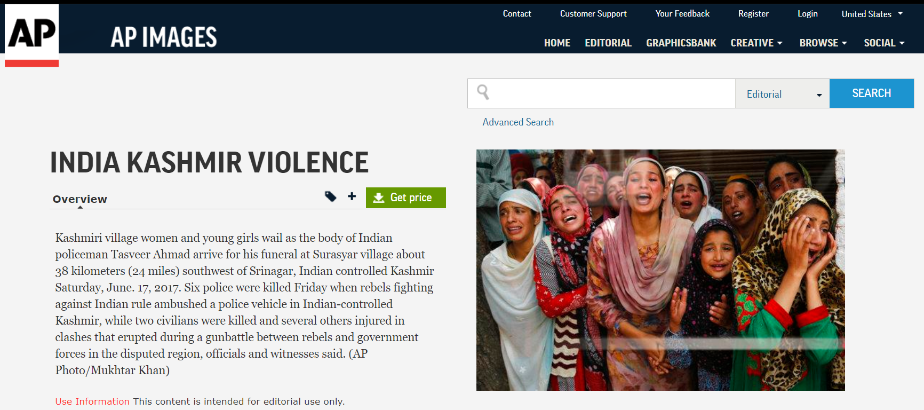The width and height of the screenshot is (924, 410).
Task: Click the plus add icon
Action: tap(352, 196)
